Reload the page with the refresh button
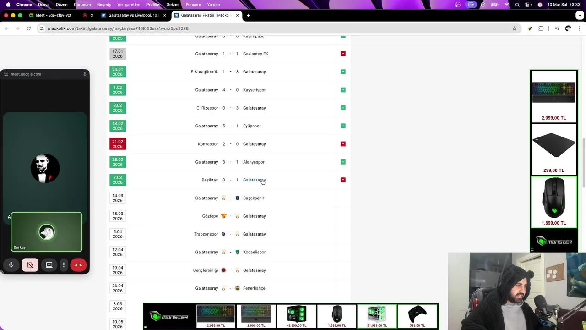This screenshot has width=586, height=330. tap(28, 28)
